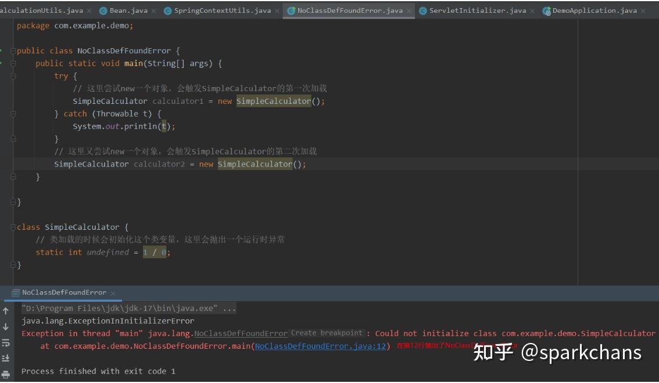Collapse the main method fold arrow

coord(13,63)
